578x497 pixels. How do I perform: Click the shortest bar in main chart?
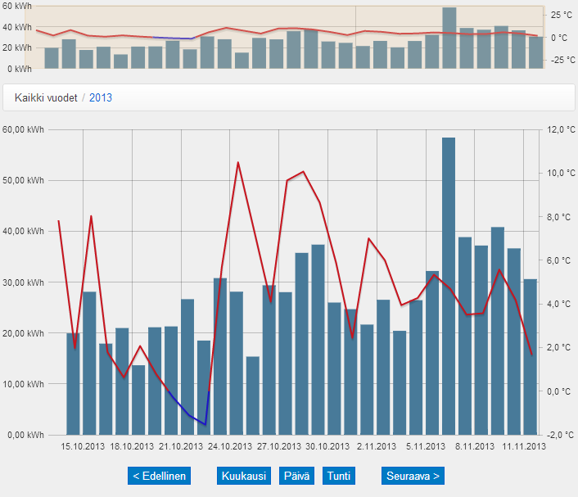[138, 400]
